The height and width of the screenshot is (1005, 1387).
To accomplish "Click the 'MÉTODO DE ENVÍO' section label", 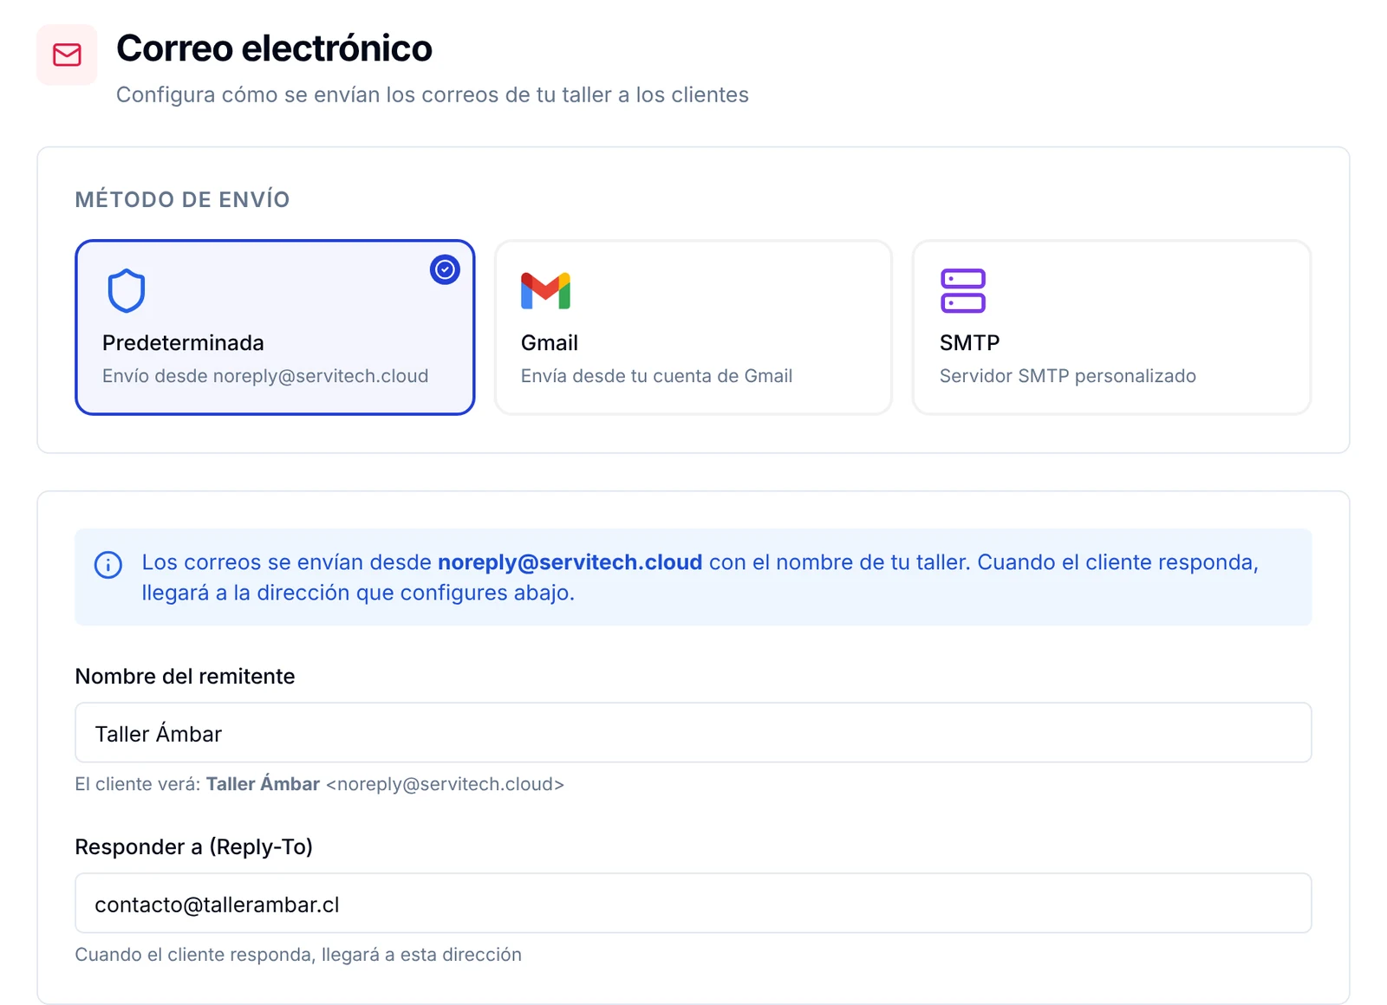I will 182,199.
